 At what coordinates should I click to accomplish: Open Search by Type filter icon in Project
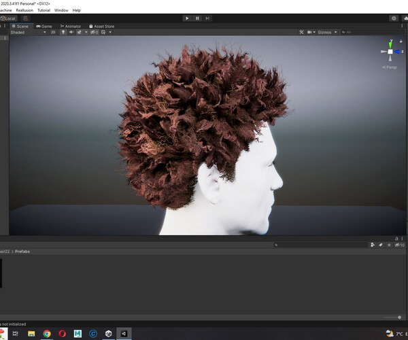coord(373,245)
